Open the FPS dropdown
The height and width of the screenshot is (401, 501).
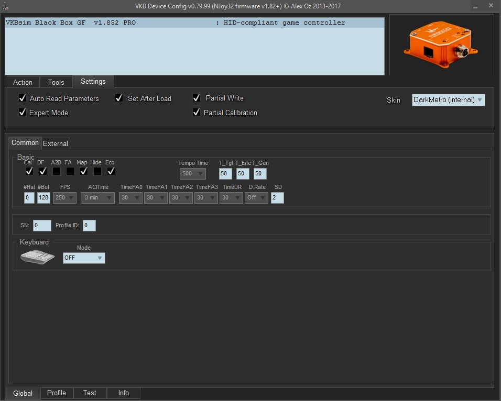point(64,198)
